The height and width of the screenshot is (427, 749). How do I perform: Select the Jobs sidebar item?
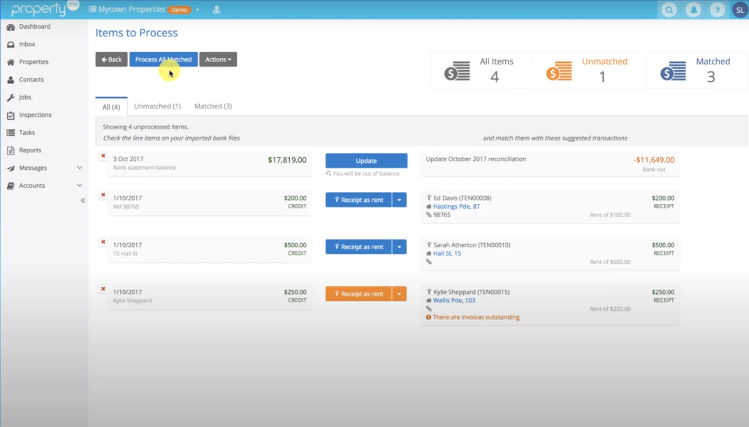pos(25,97)
